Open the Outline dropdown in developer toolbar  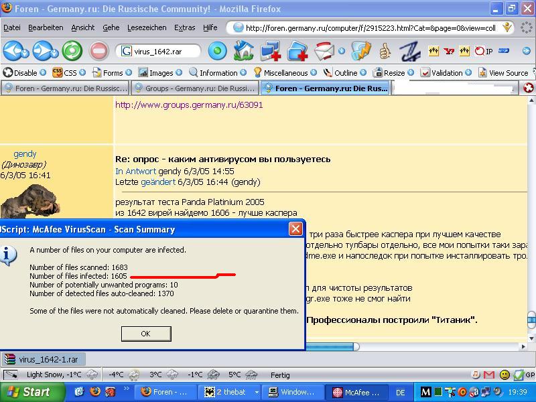point(363,73)
